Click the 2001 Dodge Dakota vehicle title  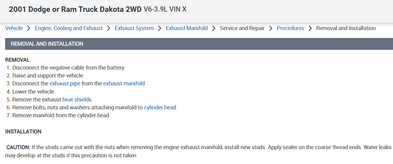[x=75, y=9]
